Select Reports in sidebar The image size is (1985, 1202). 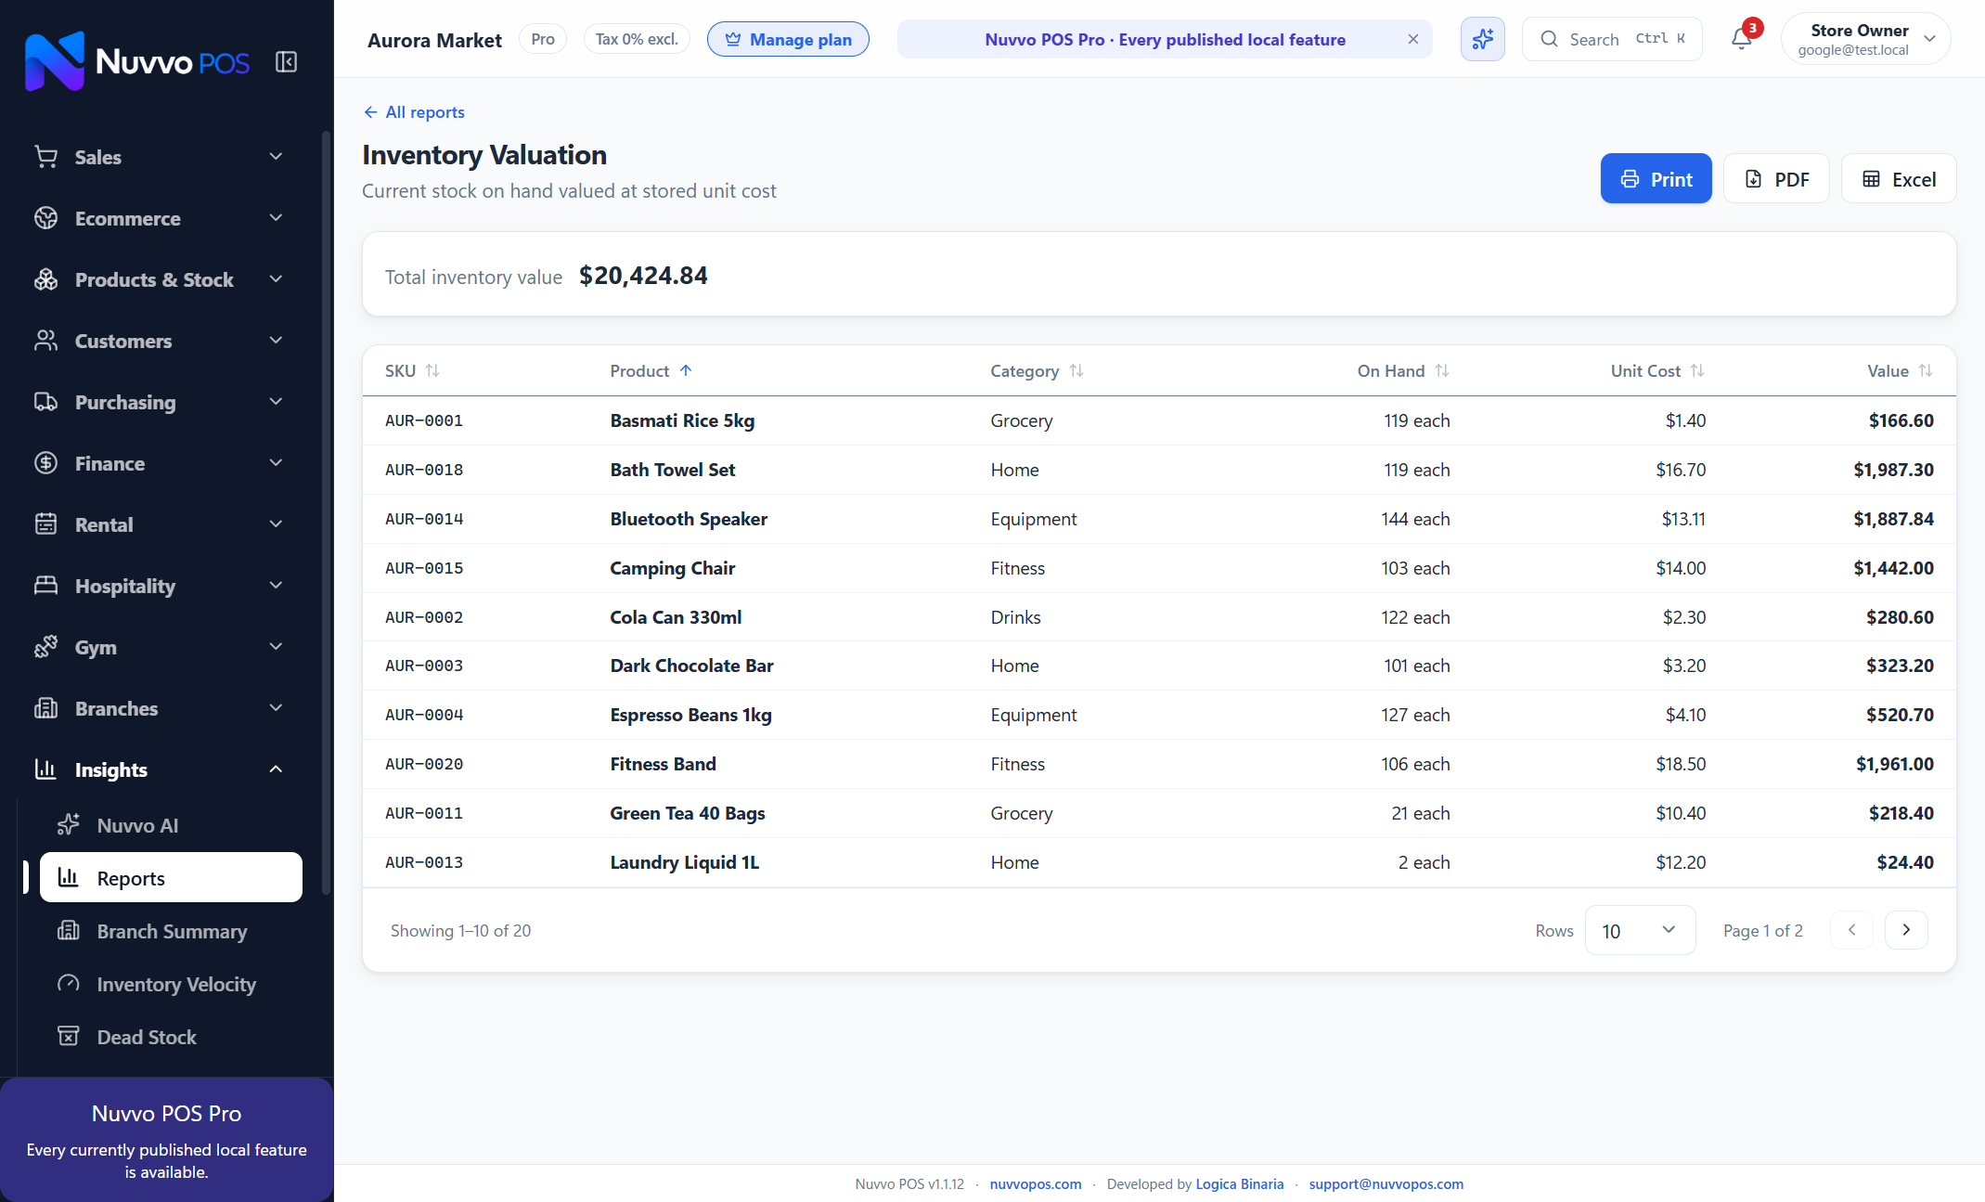click(171, 878)
